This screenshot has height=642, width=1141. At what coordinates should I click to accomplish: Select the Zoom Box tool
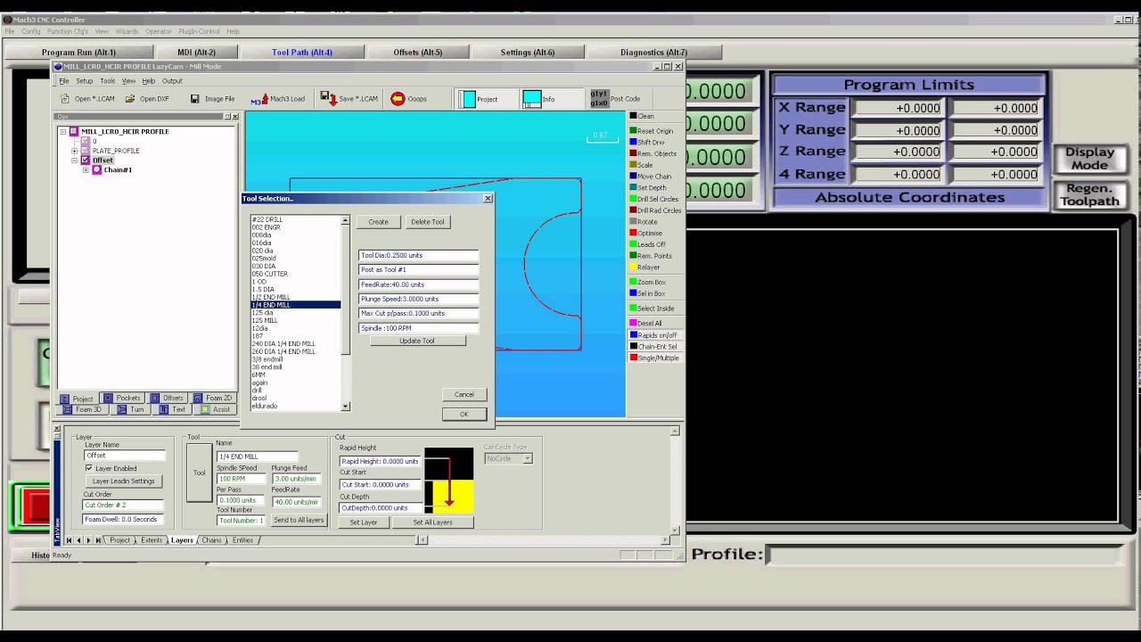point(648,283)
